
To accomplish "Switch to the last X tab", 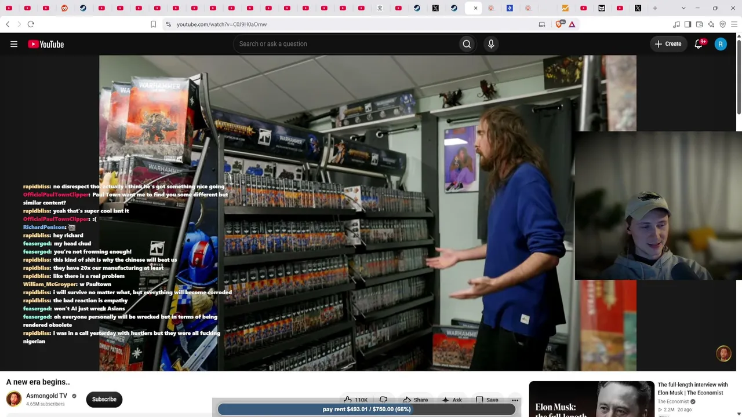I will (638, 8).
